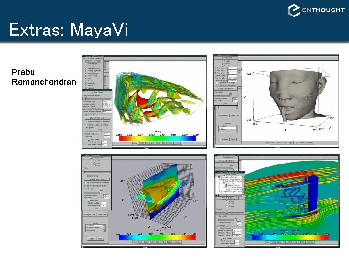Click Change Object Color in streamlines window

226,161
